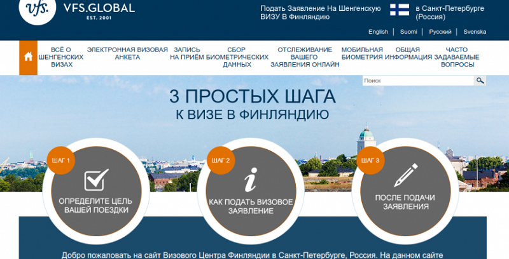Click the Добро пожаловать welcome paragraph
Viewport: 509px width, 259px height.
point(252,255)
